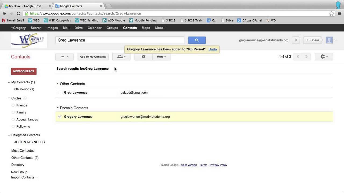344x193 pixels.
Task: Untick the Gregory Lawrence contact checkbox
Action: tap(60, 117)
